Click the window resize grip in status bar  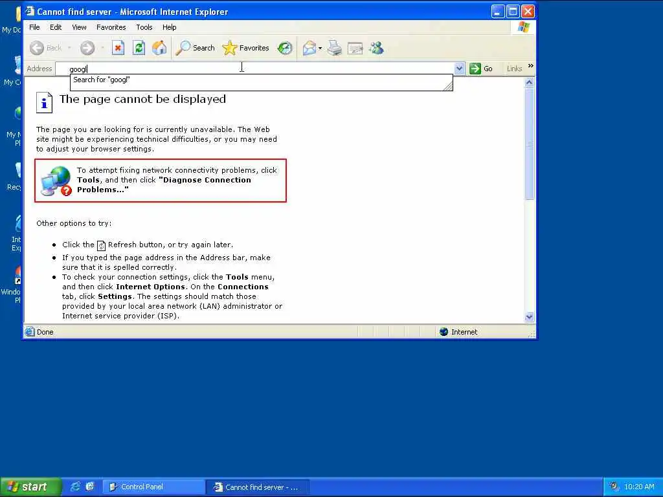[532, 335]
